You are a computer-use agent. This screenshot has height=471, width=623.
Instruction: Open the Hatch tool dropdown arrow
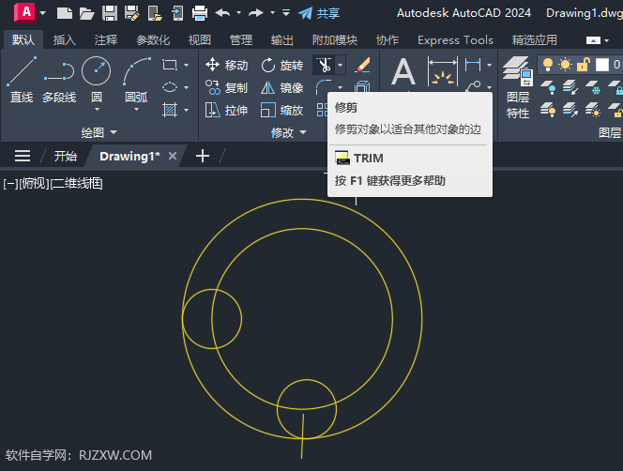point(187,110)
